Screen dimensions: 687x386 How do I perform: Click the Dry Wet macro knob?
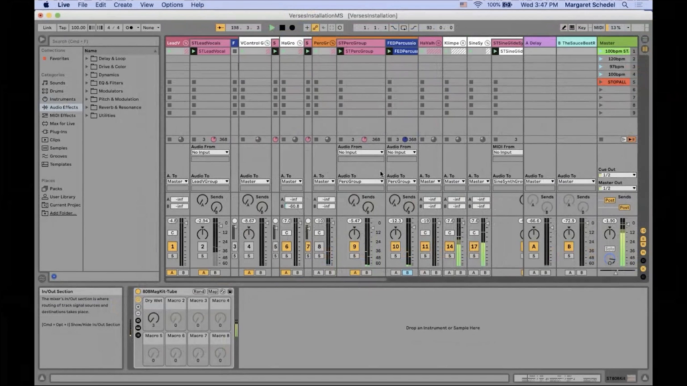(x=154, y=318)
